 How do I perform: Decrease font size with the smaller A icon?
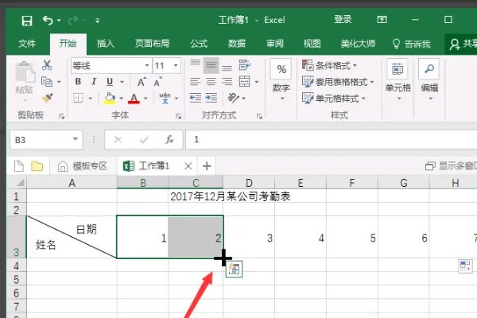pyautogui.click(x=157, y=82)
